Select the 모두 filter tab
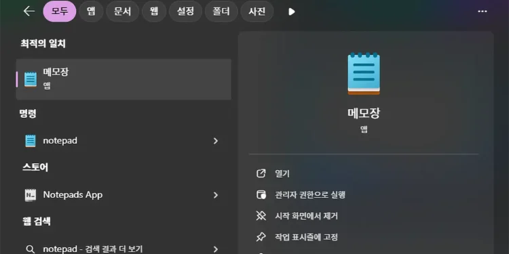 point(60,12)
